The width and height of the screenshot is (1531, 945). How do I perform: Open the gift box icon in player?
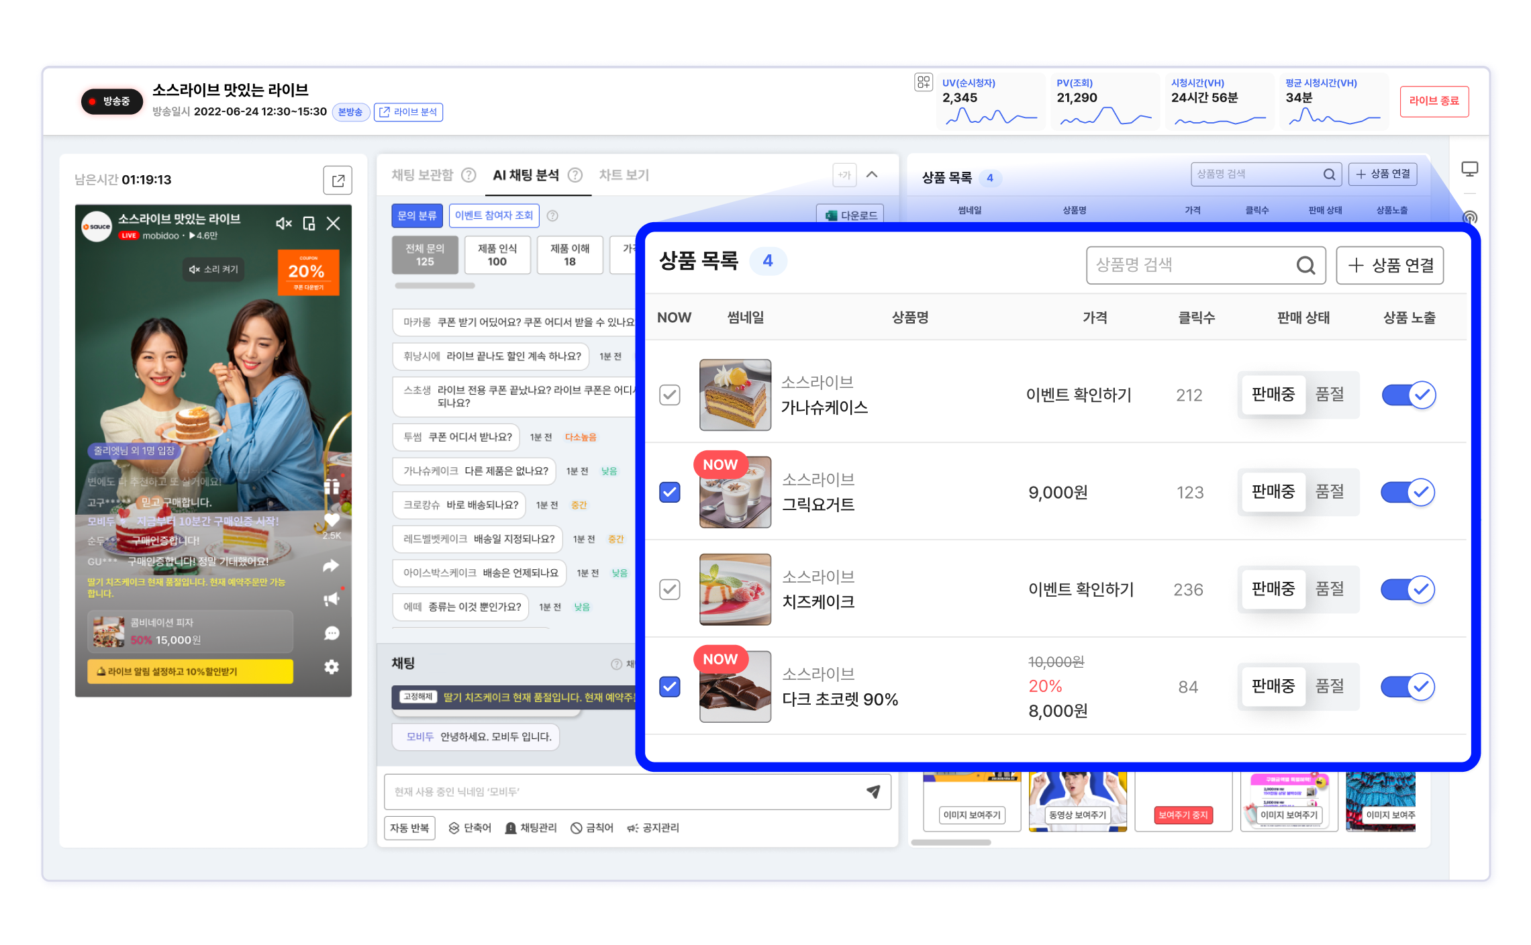tap(332, 487)
